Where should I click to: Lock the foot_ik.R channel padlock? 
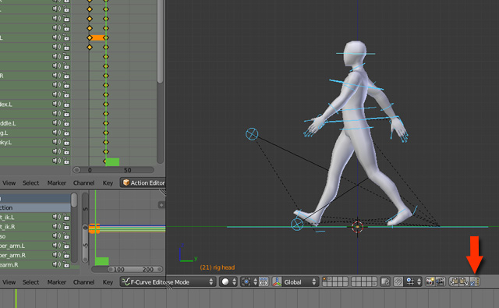coord(66,227)
